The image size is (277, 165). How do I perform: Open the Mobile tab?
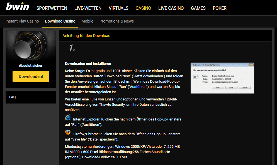click(88, 21)
